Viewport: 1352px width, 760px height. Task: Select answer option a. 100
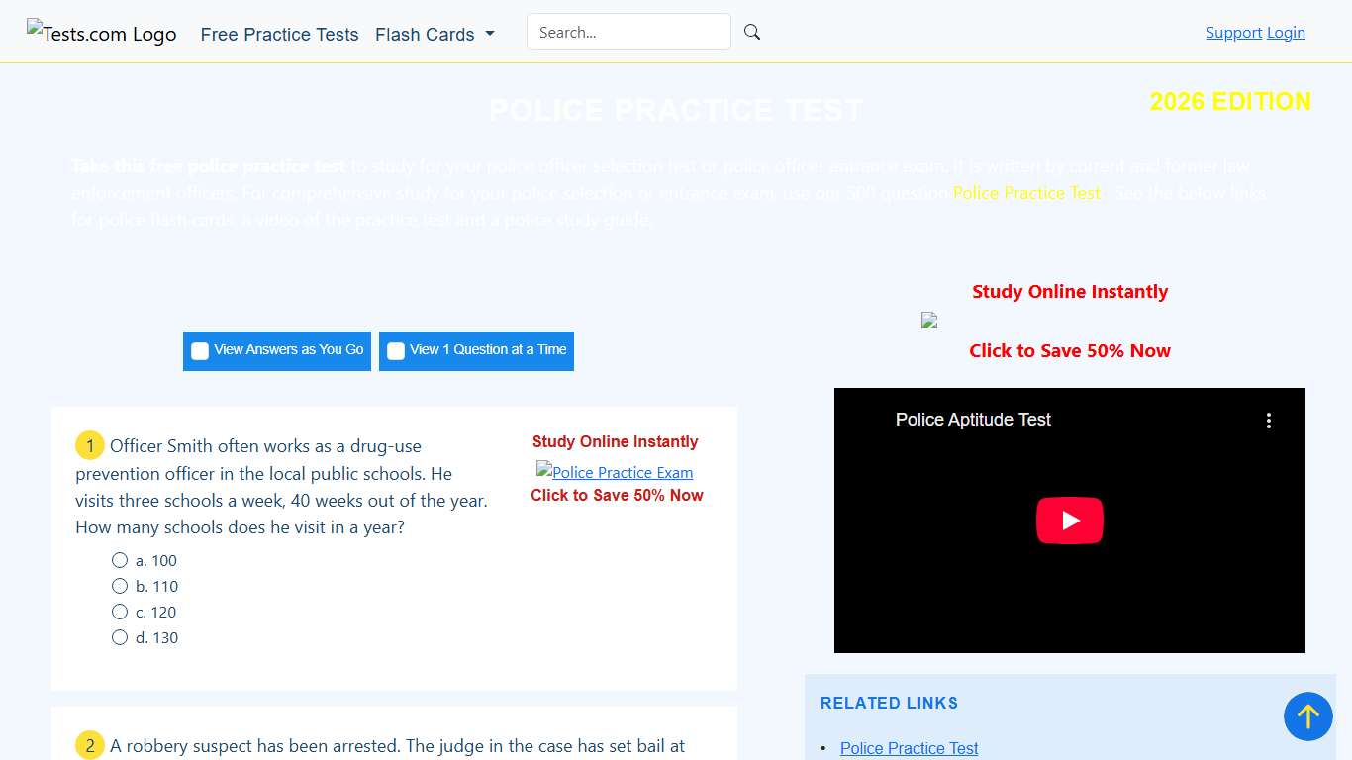click(120, 560)
